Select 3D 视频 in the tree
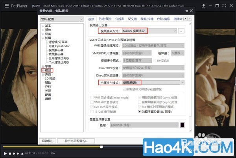236x158 pixels. pyautogui.click(x=50, y=79)
